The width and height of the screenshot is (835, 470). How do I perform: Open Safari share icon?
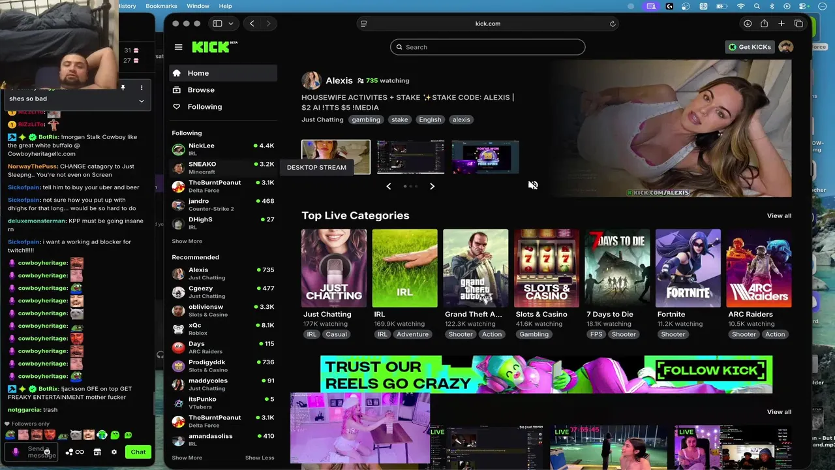tap(764, 23)
